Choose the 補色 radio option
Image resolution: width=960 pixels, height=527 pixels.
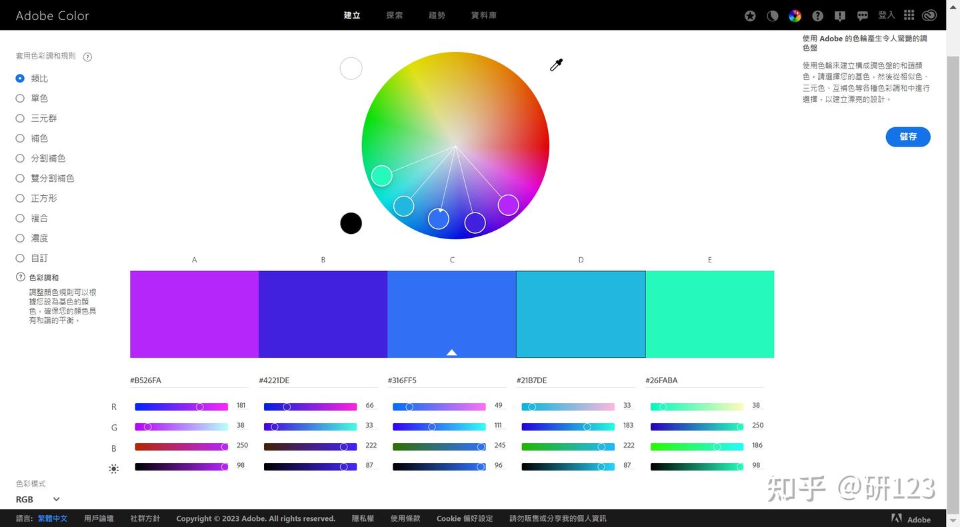[x=32, y=139]
